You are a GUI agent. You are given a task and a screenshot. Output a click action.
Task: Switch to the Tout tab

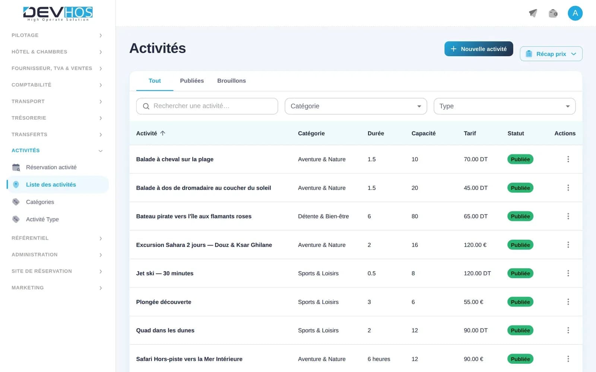(155, 81)
